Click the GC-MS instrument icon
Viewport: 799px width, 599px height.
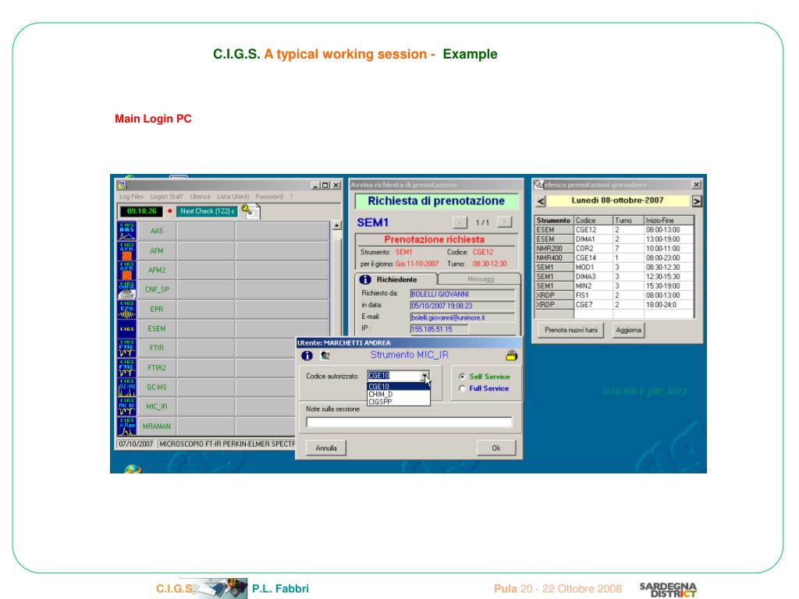pos(126,387)
